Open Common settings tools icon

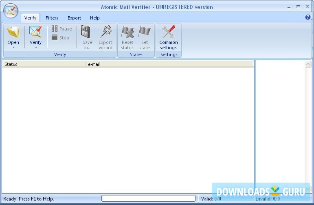pyautogui.click(x=169, y=32)
